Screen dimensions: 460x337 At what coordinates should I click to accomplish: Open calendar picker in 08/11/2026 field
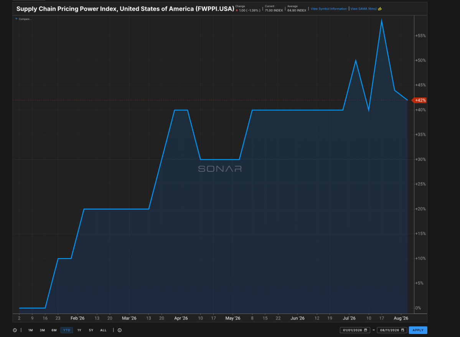click(x=403, y=330)
